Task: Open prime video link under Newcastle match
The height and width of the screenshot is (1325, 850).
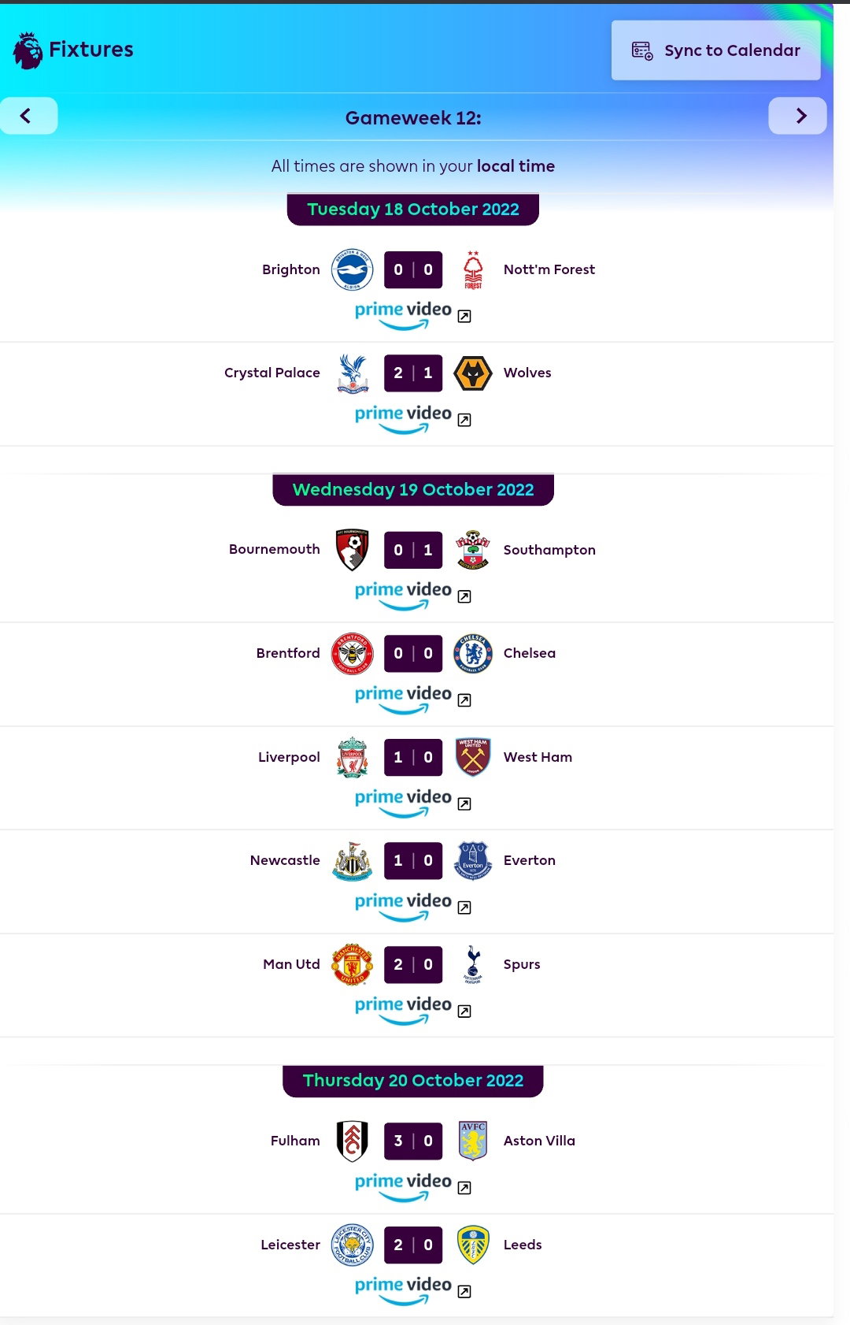Action: click(403, 905)
